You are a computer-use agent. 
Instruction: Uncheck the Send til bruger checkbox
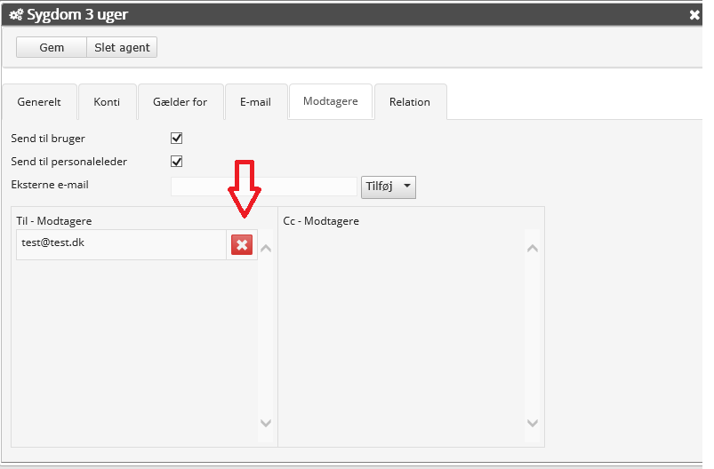[176, 139]
